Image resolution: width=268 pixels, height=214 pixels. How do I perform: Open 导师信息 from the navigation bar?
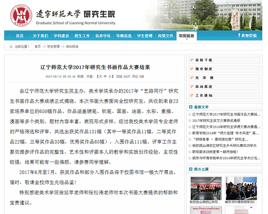pyautogui.click(x=124, y=36)
